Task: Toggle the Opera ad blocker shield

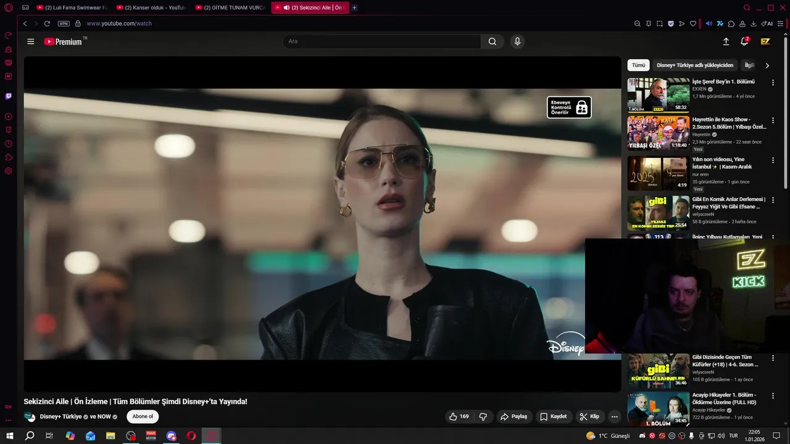Action: click(x=671, y=23)
